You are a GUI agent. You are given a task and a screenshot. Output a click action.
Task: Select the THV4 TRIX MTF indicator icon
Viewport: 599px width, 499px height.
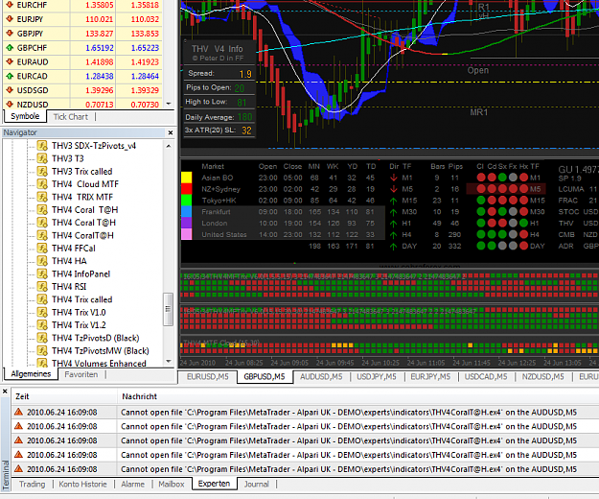tap(42, 197)
